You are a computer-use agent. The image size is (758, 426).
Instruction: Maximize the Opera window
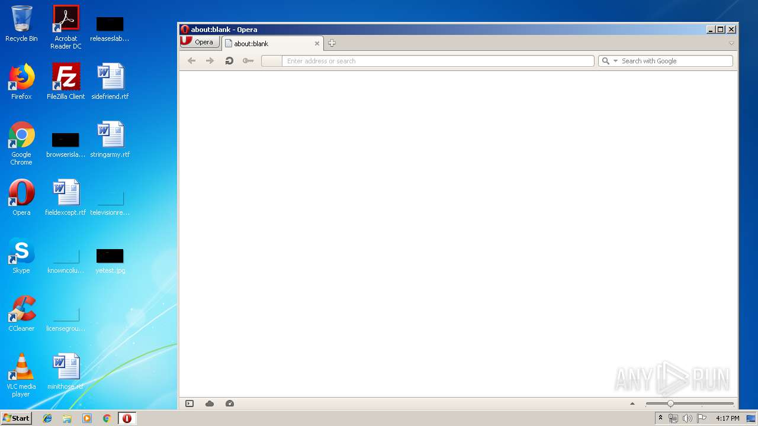[x=721, y=29]
